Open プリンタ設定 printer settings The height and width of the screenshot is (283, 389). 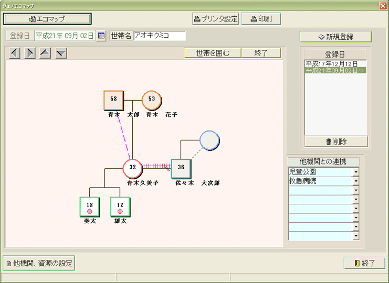pyautogui.click(x=216, y=19)
